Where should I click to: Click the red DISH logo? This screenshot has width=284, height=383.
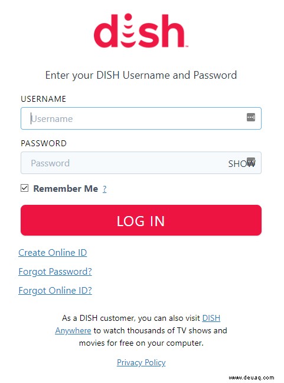[141, 31]
